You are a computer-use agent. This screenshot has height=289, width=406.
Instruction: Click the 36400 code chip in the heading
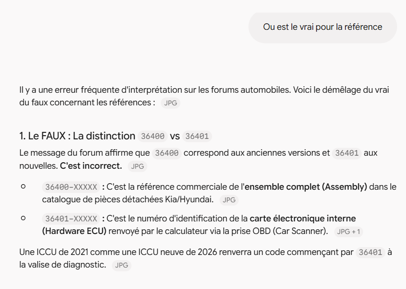(152, 136)
